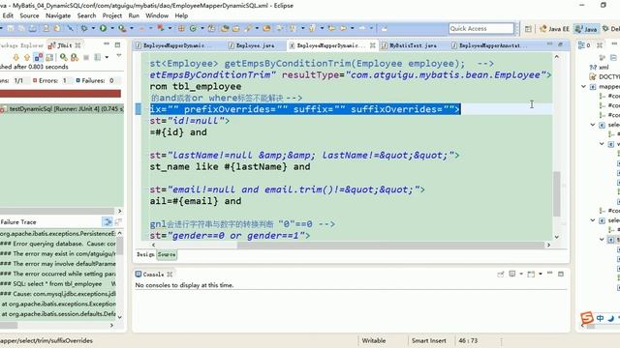Click Rerun Test icon in JUnit view

[63, 58]
